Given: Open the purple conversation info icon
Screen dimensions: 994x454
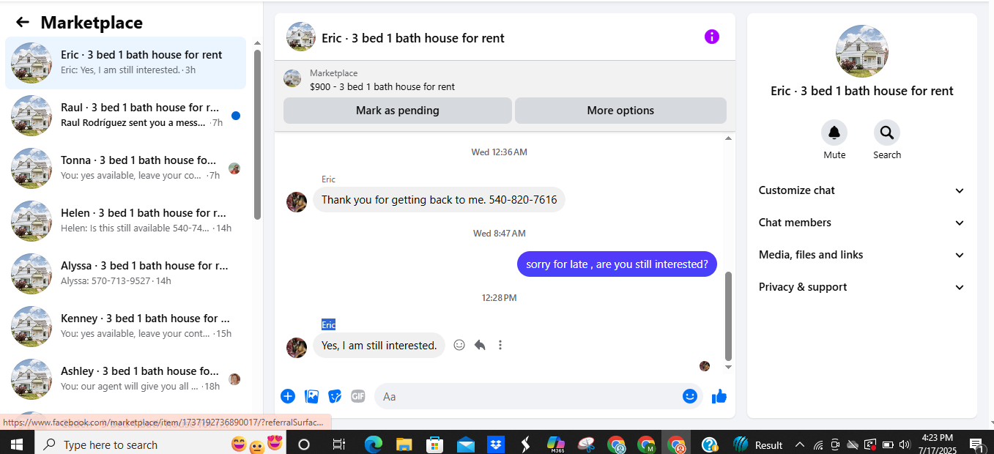Looking at the screenshot, I should pyautogui.click(x=712, y=37).
